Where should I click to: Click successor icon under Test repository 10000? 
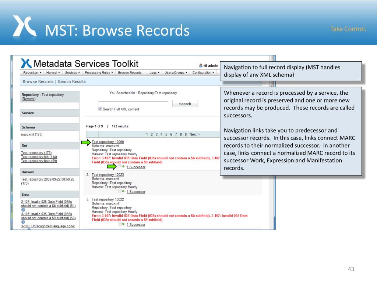point(121,167)
